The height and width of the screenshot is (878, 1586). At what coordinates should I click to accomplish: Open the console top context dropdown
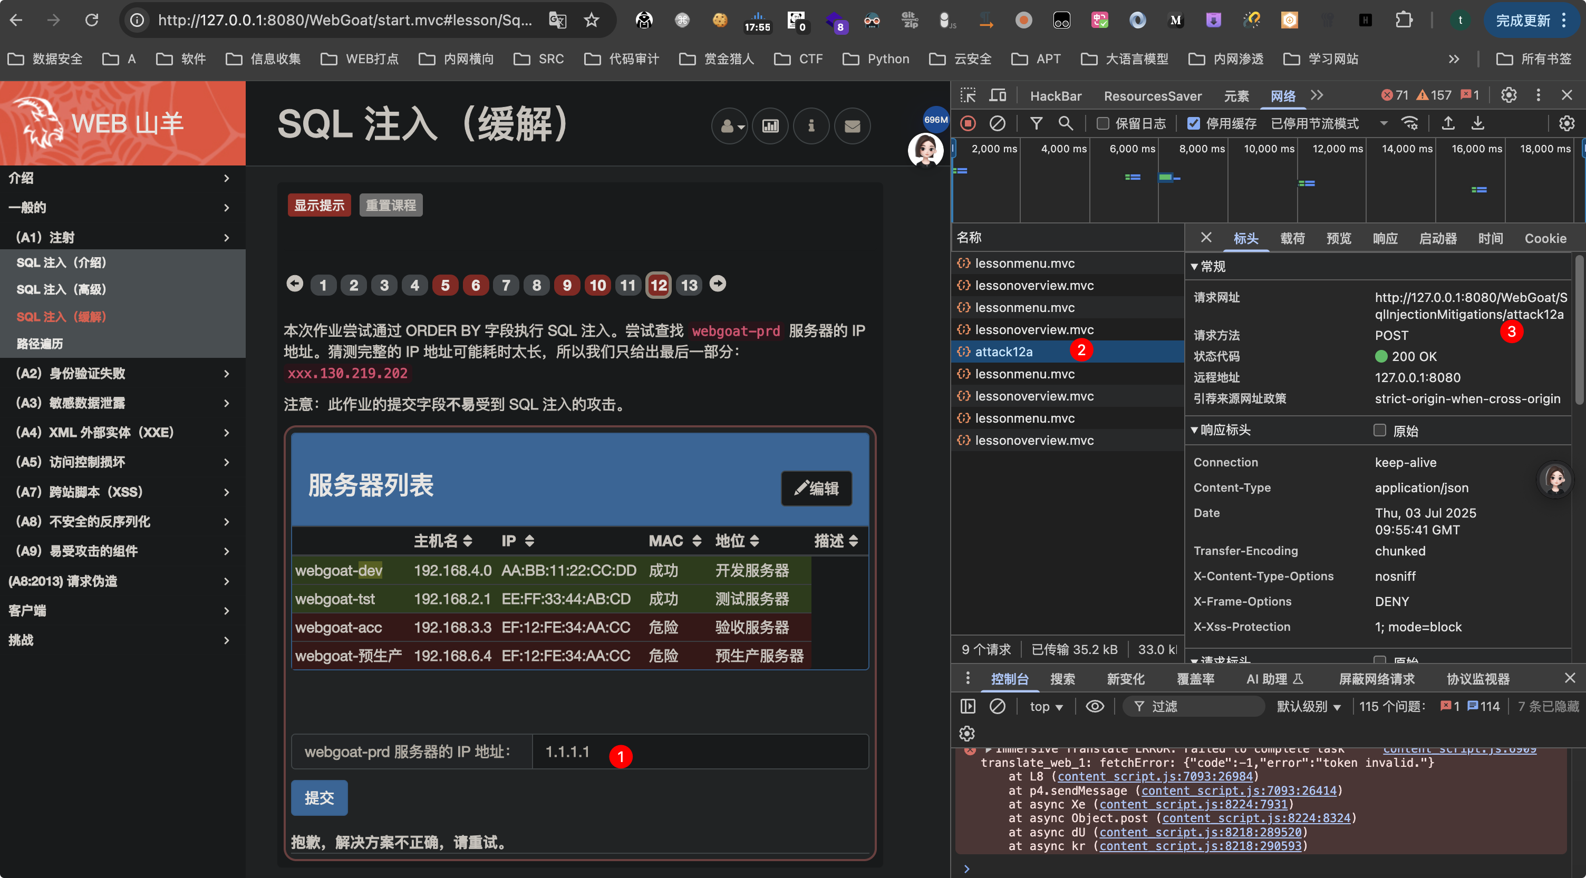coord(1046,706)
